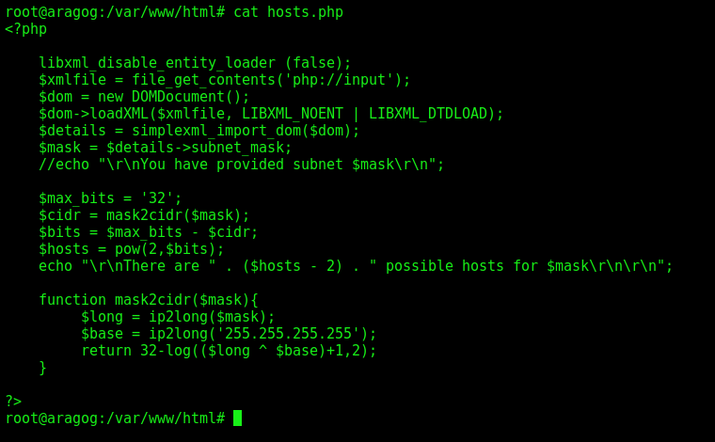The height and width of the screenshot is (442, 715).
Task: Click the opening <?php tag
Action: tap(26, 29)
